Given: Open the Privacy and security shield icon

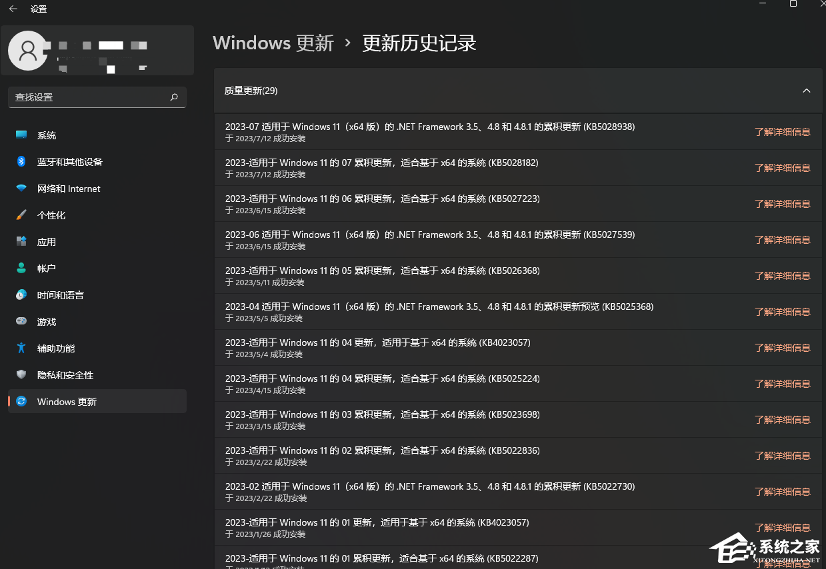Looking at the screenshot, I should click(21, 375).
